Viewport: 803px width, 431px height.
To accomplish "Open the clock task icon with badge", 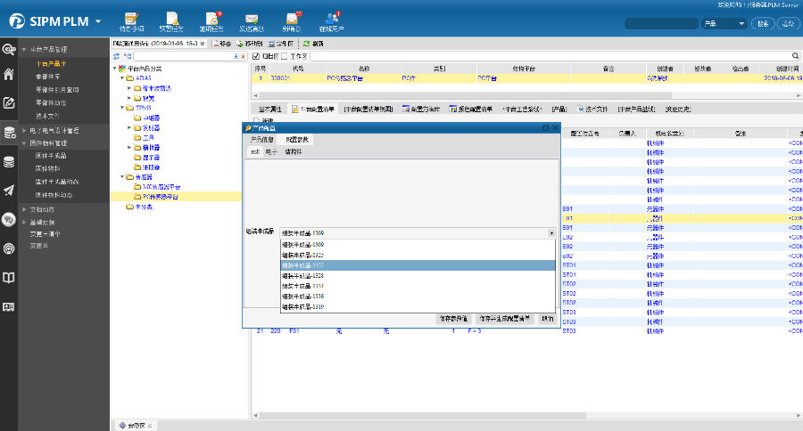I will (x=212, y=18).
